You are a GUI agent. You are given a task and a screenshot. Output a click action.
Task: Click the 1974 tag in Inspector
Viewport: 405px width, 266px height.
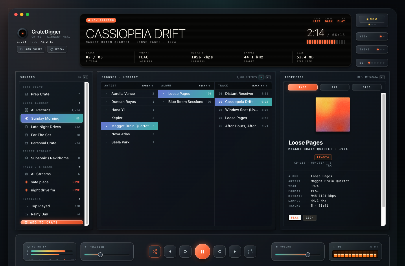[310, 218]
